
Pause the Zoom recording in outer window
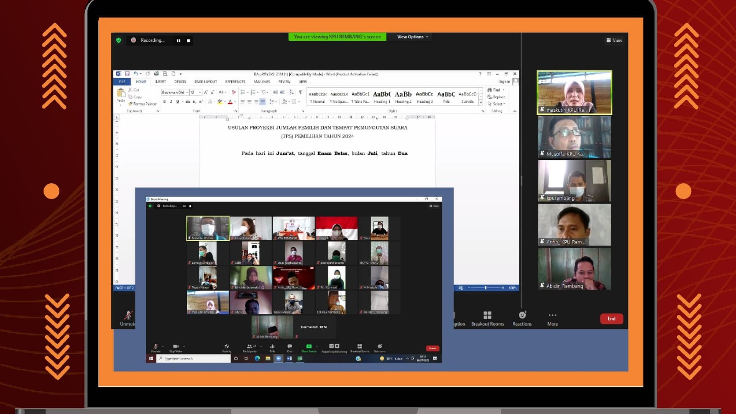(178, 40)
